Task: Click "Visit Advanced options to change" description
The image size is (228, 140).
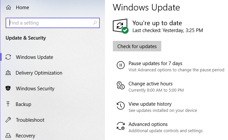Action: (x=176, y=70)
